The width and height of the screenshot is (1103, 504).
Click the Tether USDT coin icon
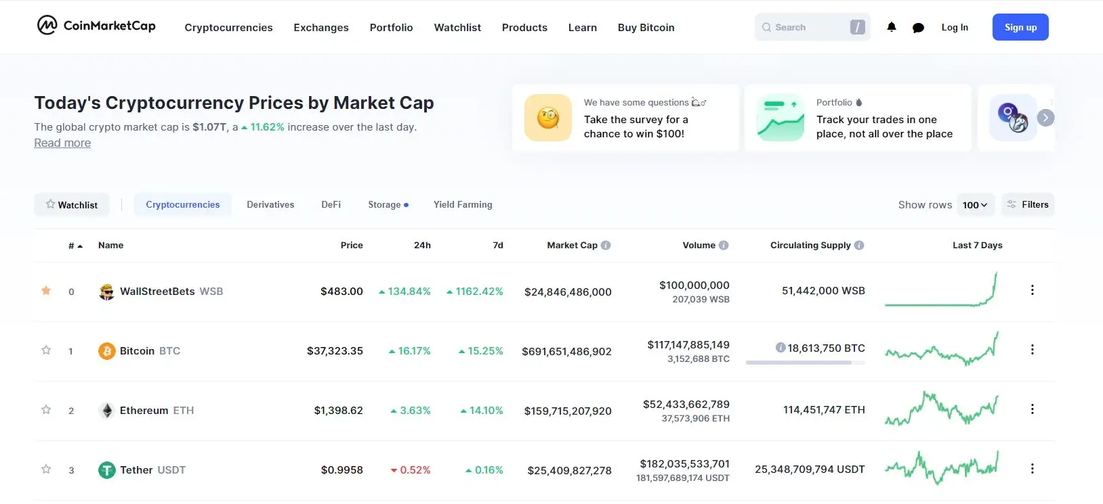(106, 469)
